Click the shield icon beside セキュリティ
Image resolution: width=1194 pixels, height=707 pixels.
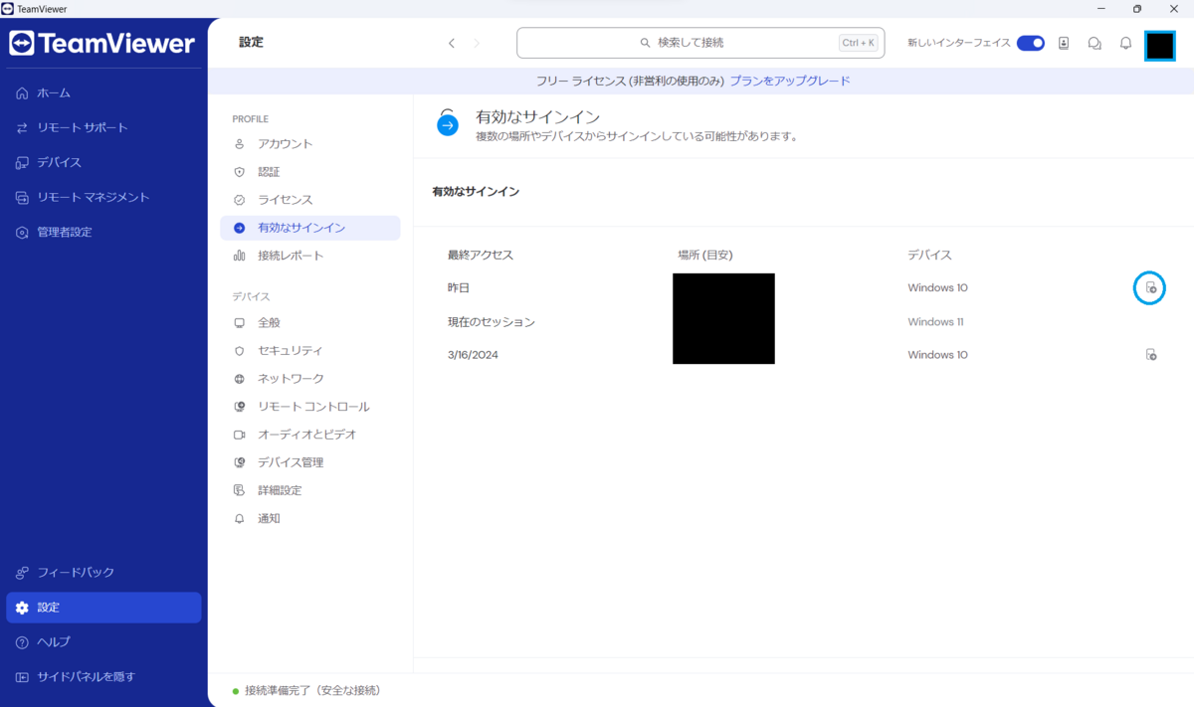(239, 351)
